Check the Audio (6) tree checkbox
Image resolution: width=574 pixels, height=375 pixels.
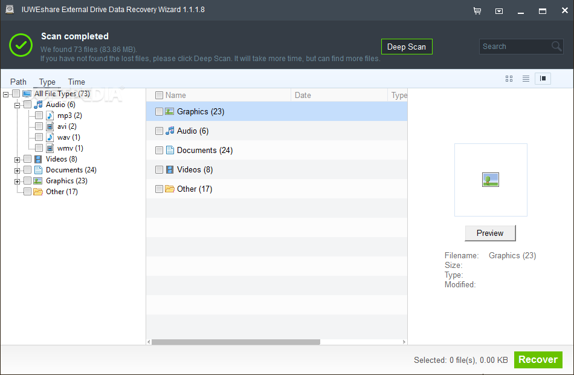(27, 105)
